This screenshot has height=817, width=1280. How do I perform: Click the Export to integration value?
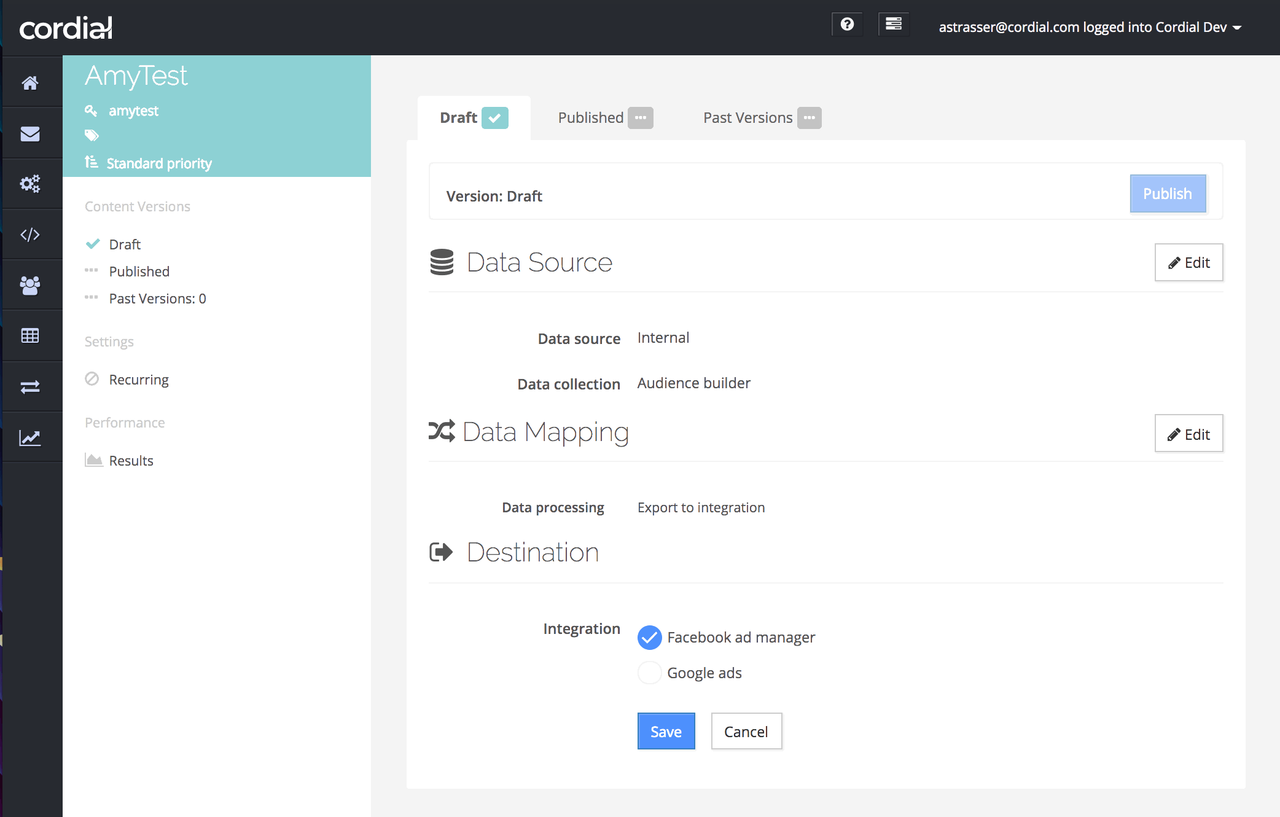coord(701,507)
